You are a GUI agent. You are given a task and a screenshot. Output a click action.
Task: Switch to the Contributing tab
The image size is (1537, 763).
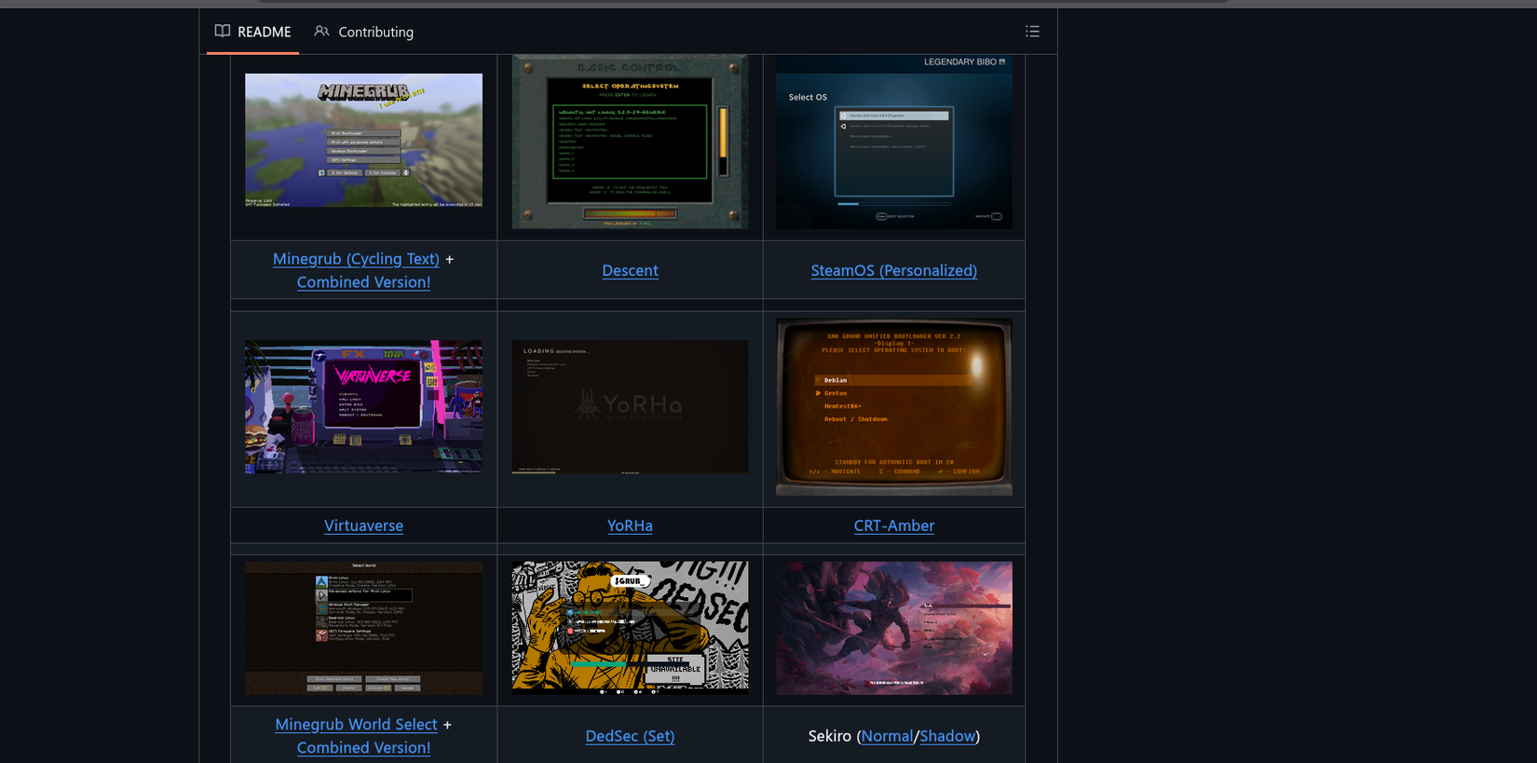pyautogui.click(x=364, y=32)
